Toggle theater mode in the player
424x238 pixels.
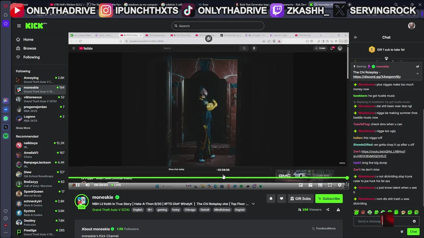[x=320, y=185]
